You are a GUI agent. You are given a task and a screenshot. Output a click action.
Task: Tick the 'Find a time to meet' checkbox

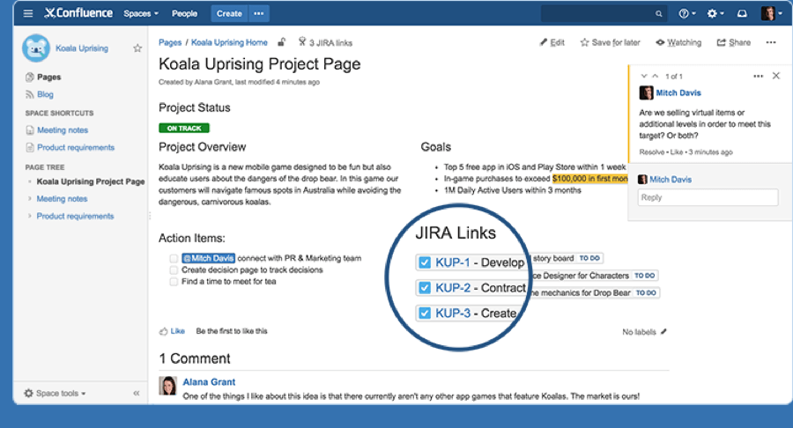[x=174, y=282]
